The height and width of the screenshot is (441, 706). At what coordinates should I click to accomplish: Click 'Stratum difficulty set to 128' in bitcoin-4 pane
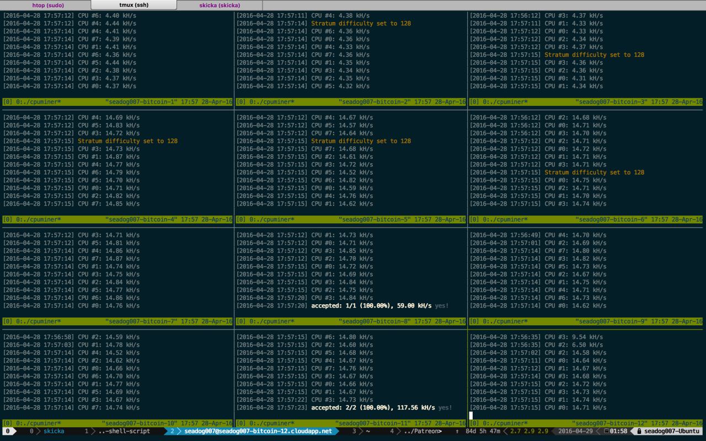(x=127, y=141)
